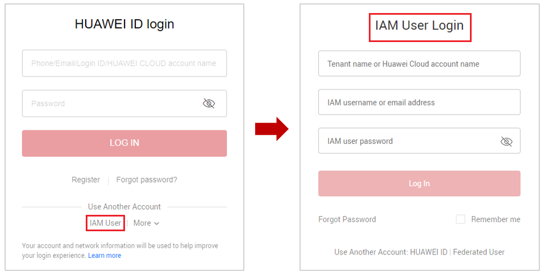This screenshot has width=545, height=276.
Task: Focus the IAM username or email field
Action: click(419, 103)
